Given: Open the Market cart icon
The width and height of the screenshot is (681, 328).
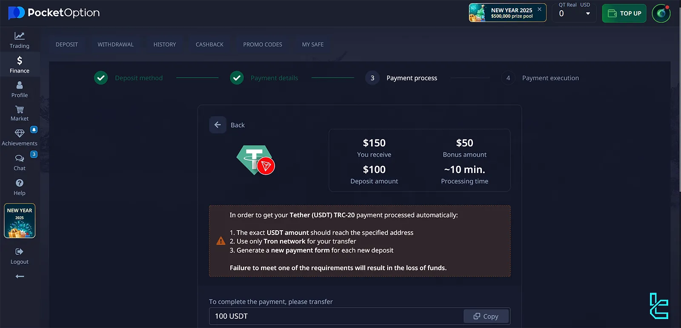Looking at the screenshot, I should click(20, 110).
